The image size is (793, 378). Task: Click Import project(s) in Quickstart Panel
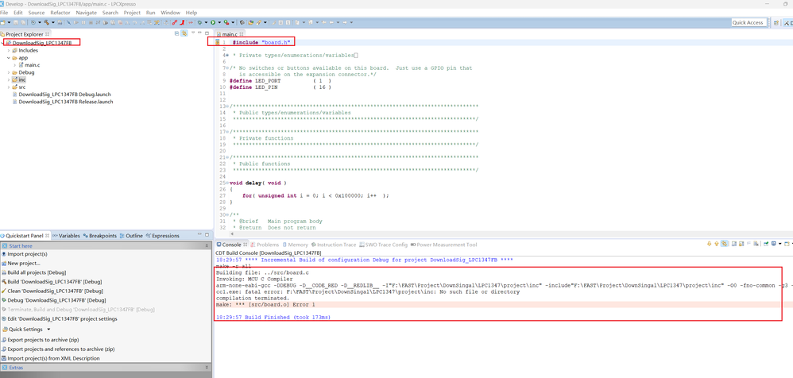click(x=25, y=253)
